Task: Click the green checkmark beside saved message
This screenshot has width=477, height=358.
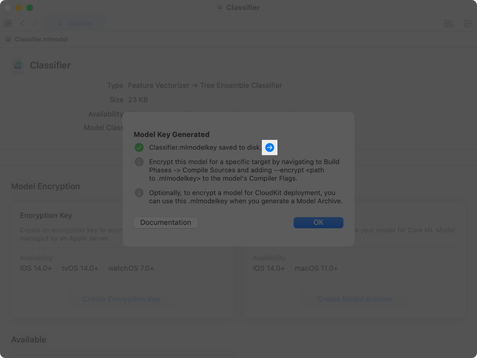Action: tap(139, 147)
